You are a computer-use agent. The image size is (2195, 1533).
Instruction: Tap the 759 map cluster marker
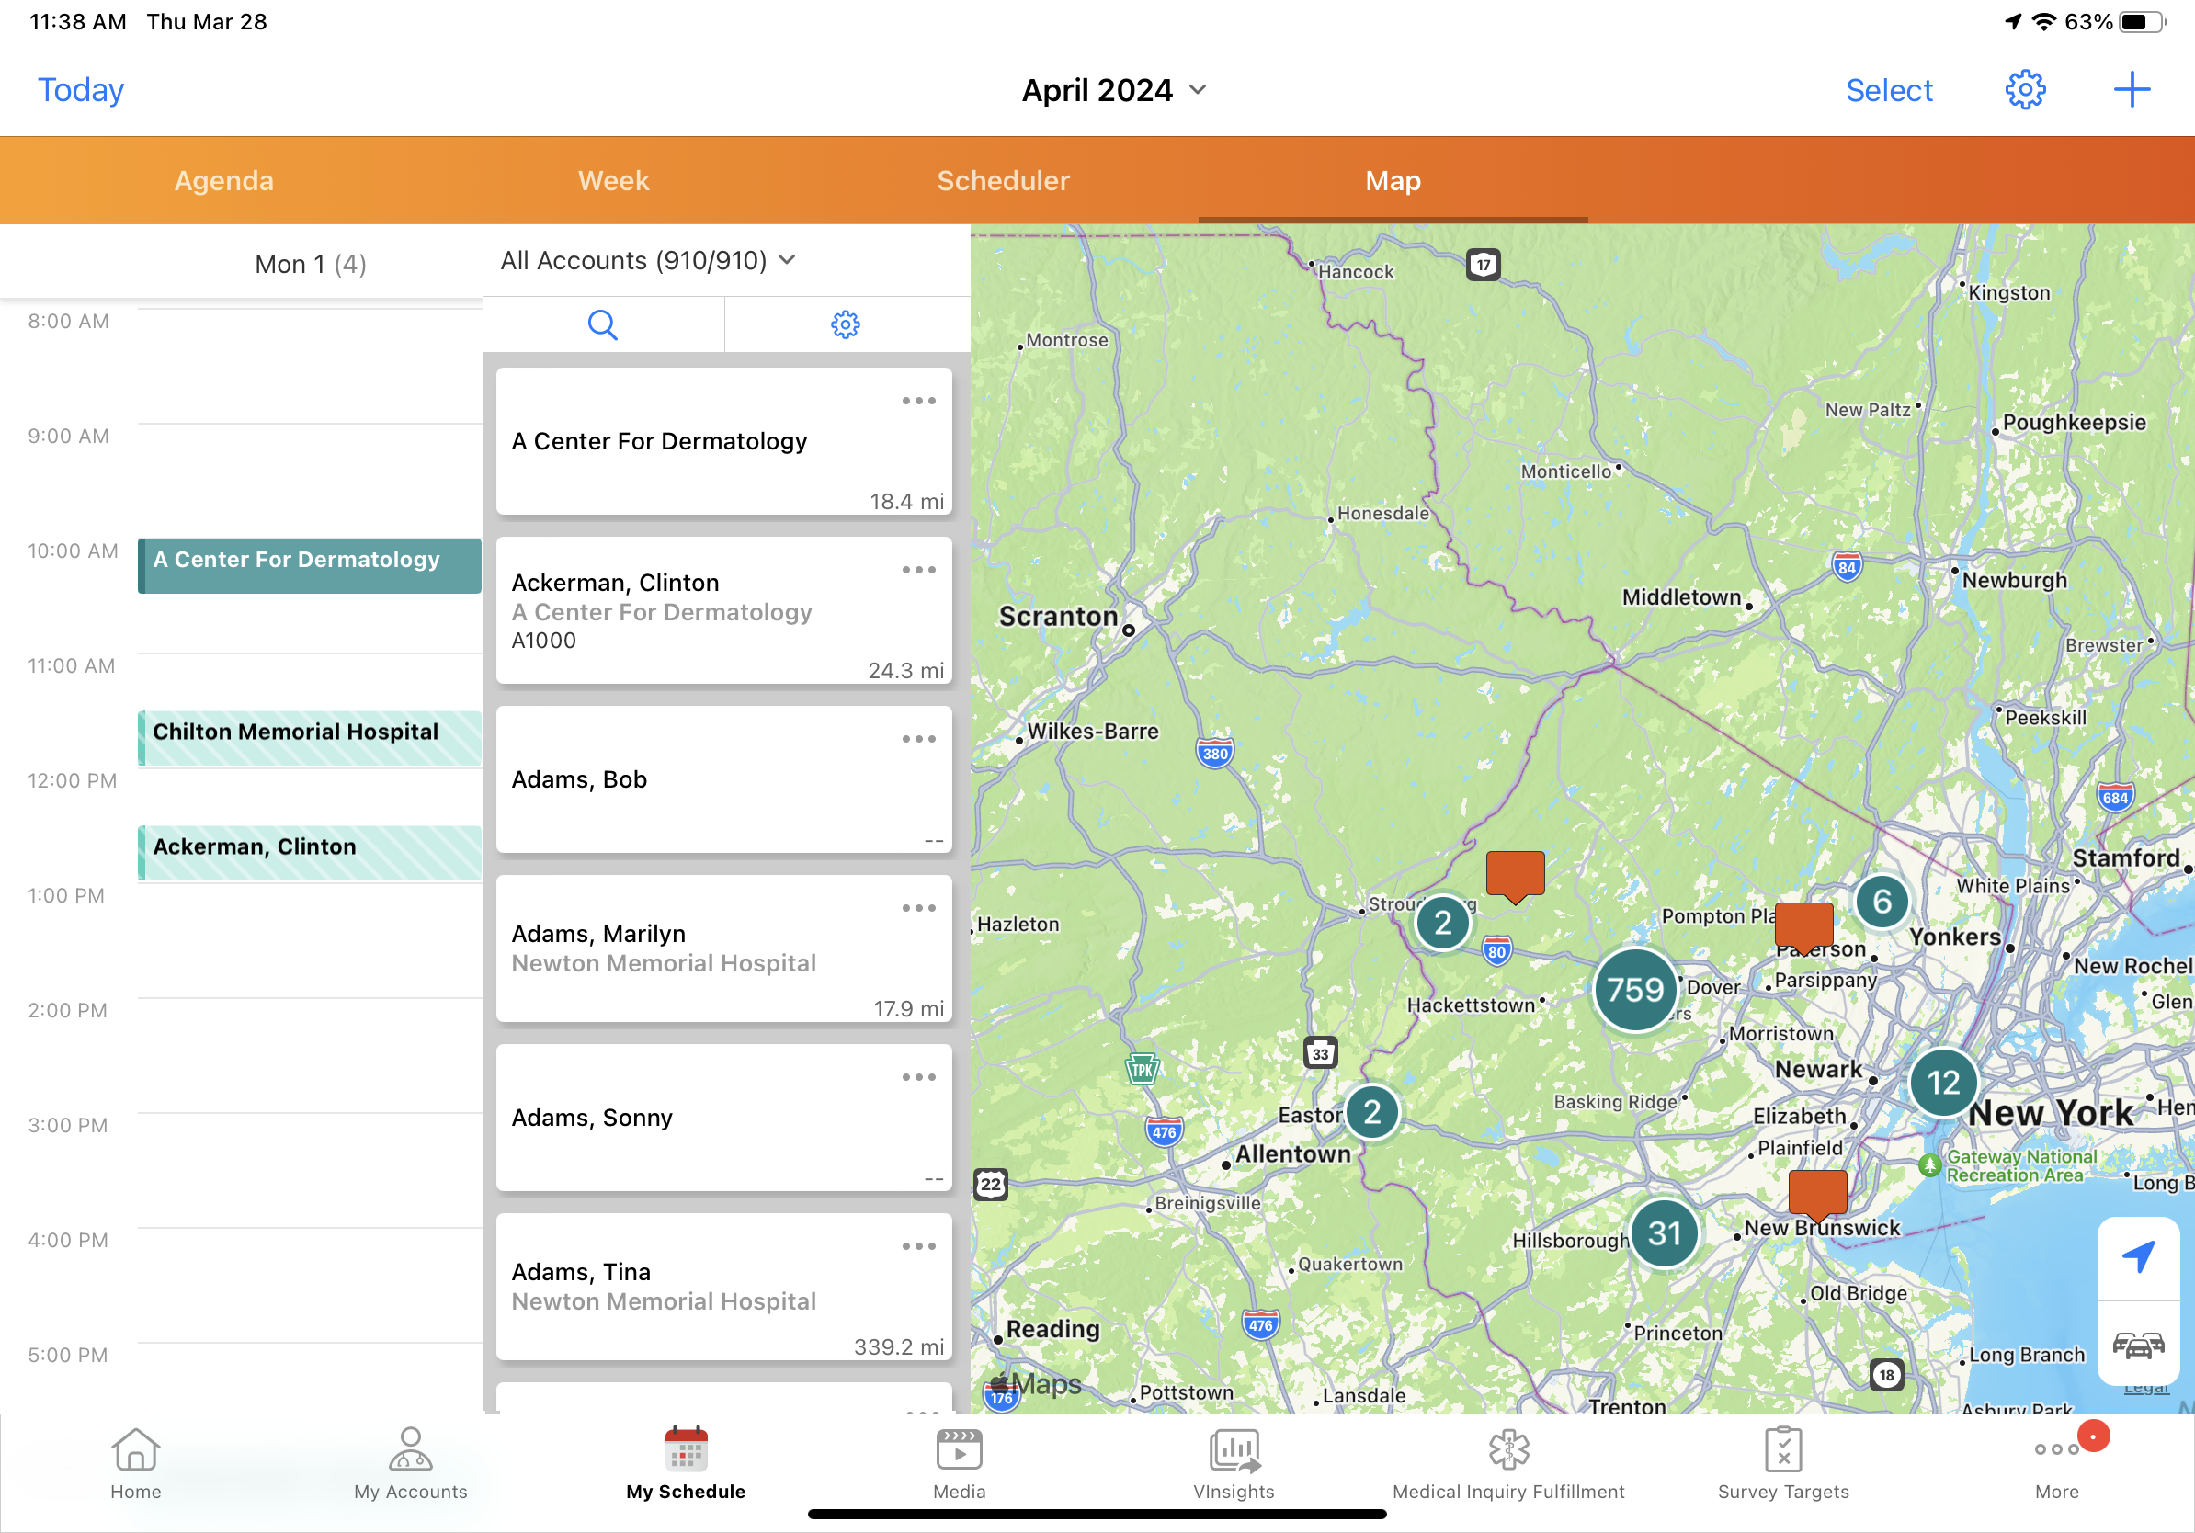click(x=1635, y=989)
